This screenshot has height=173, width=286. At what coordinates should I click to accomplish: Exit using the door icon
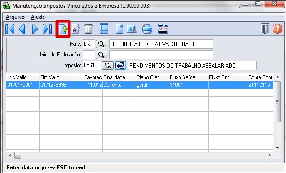coord(265,29)
